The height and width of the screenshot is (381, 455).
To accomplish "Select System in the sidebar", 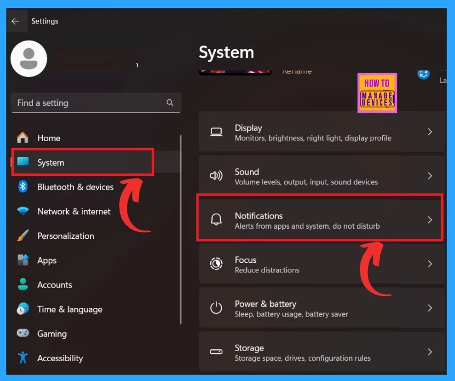I will pyautogui.click(x=96, y=162).
